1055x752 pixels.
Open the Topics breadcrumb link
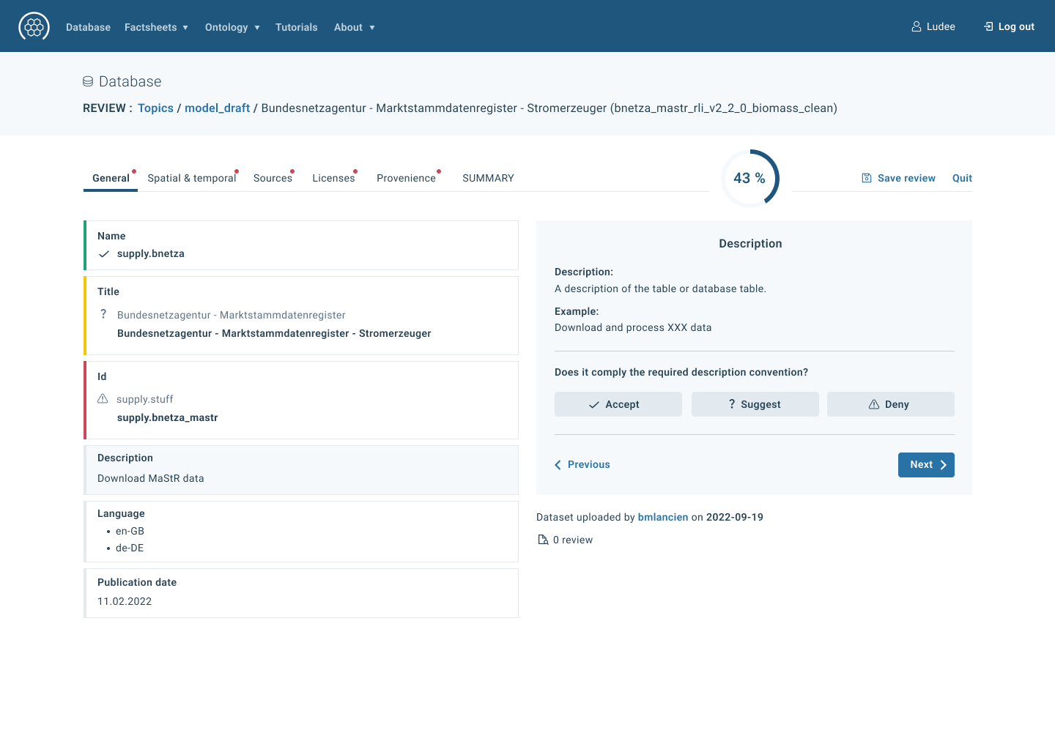155,108
